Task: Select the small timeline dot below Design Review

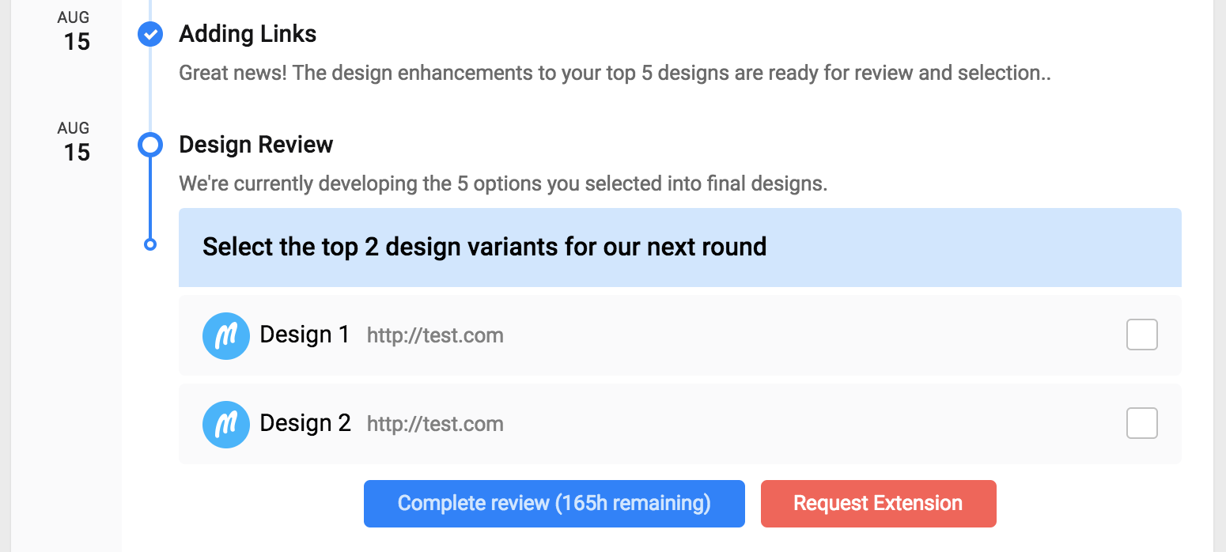Action: point(150,245)
